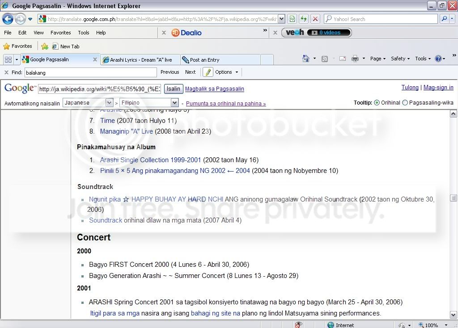Click the Home icon in command bar

click(x=306, y=59)
